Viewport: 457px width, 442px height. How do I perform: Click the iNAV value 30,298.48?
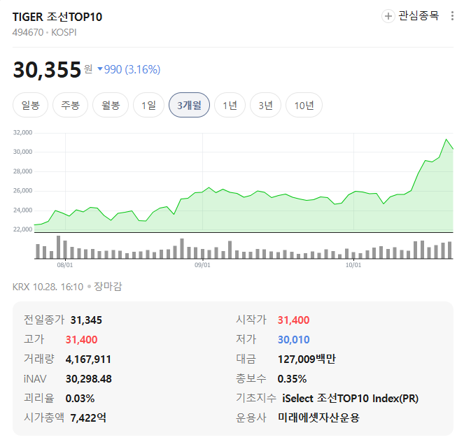coord(89,379)
